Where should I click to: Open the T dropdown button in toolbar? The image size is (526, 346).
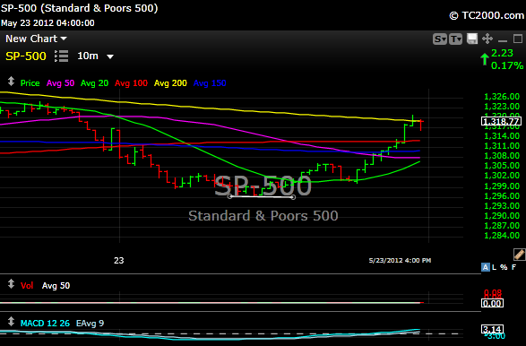tap(455, 39)
